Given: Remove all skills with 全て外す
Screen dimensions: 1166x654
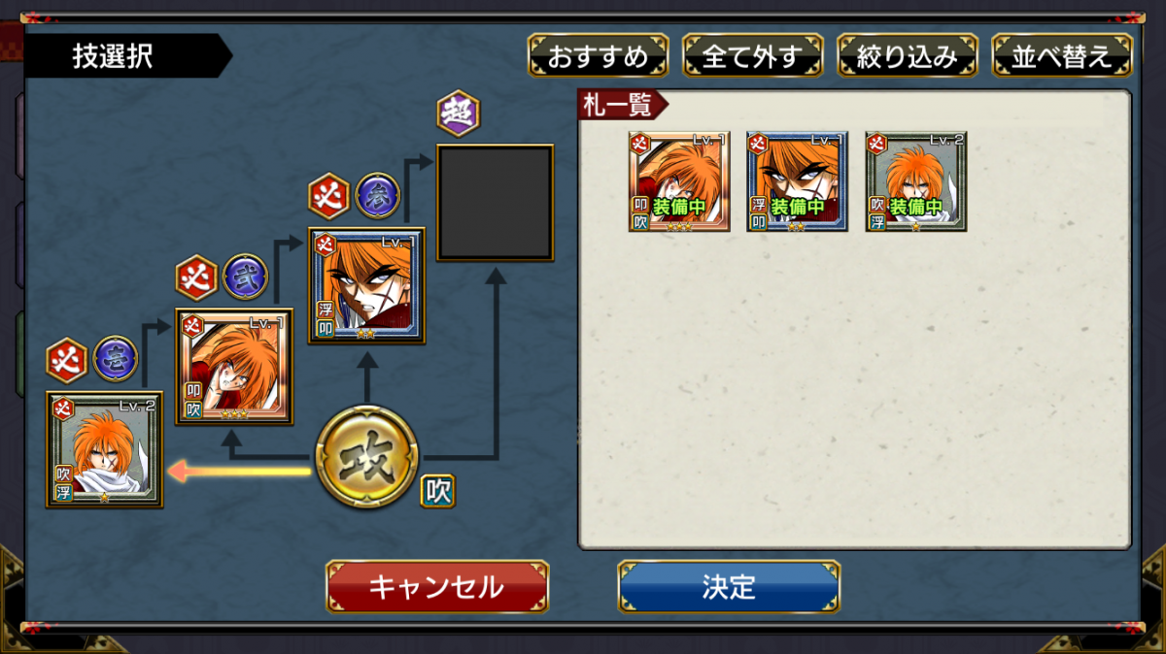Looking at the screenshot, I should [x=753, y=56].
